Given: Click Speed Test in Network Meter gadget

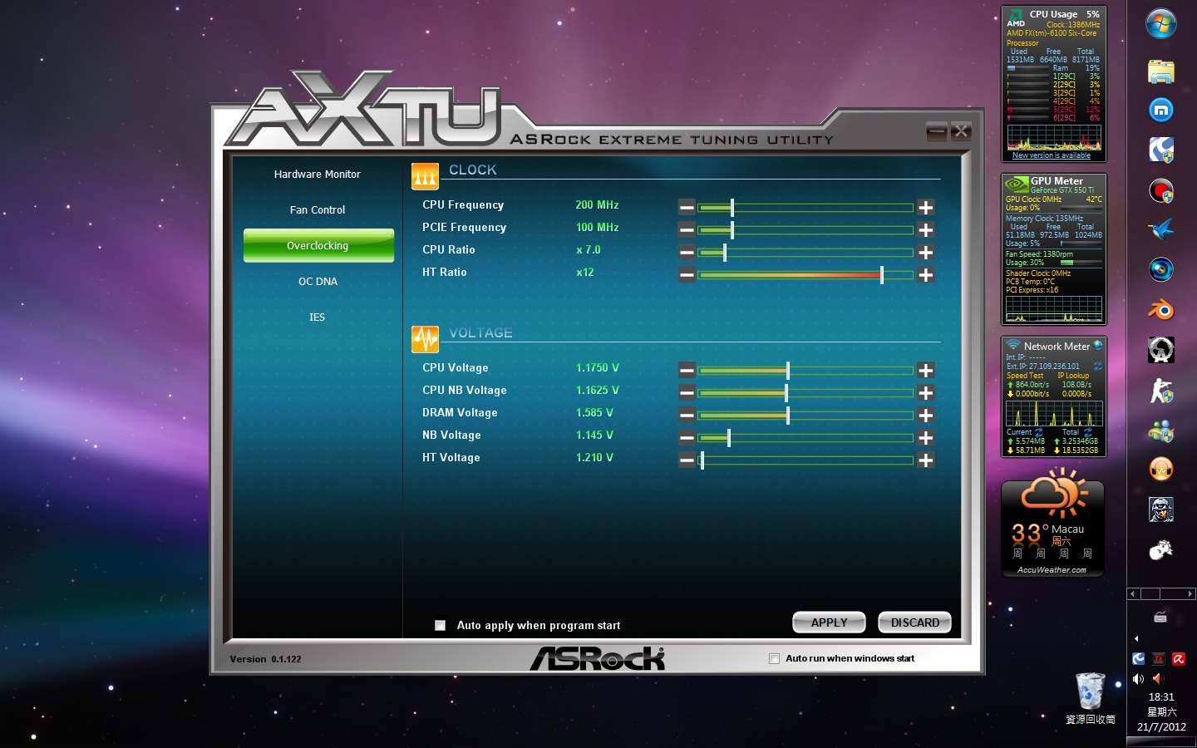Looking at the screenshot, I should coord(1024,376).
